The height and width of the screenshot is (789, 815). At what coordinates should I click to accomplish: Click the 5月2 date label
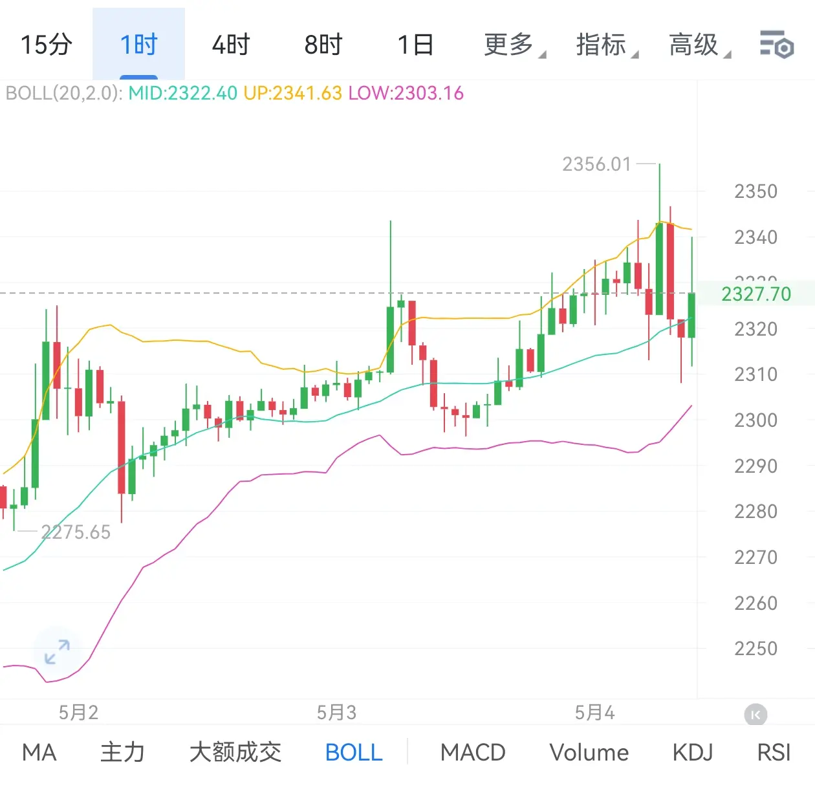coord(78,713)
